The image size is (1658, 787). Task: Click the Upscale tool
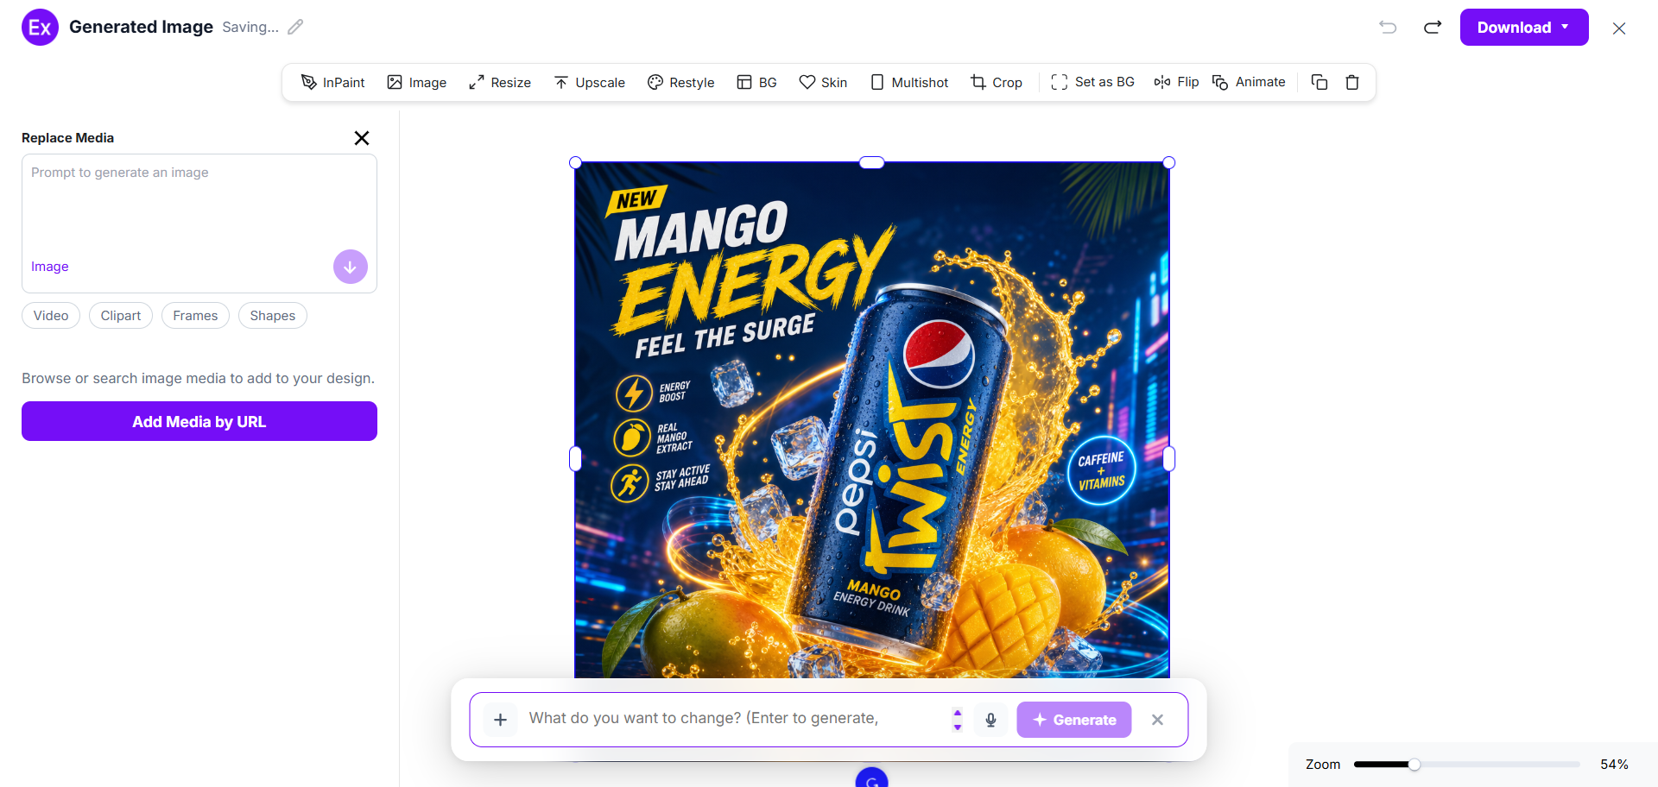(589, 82)
